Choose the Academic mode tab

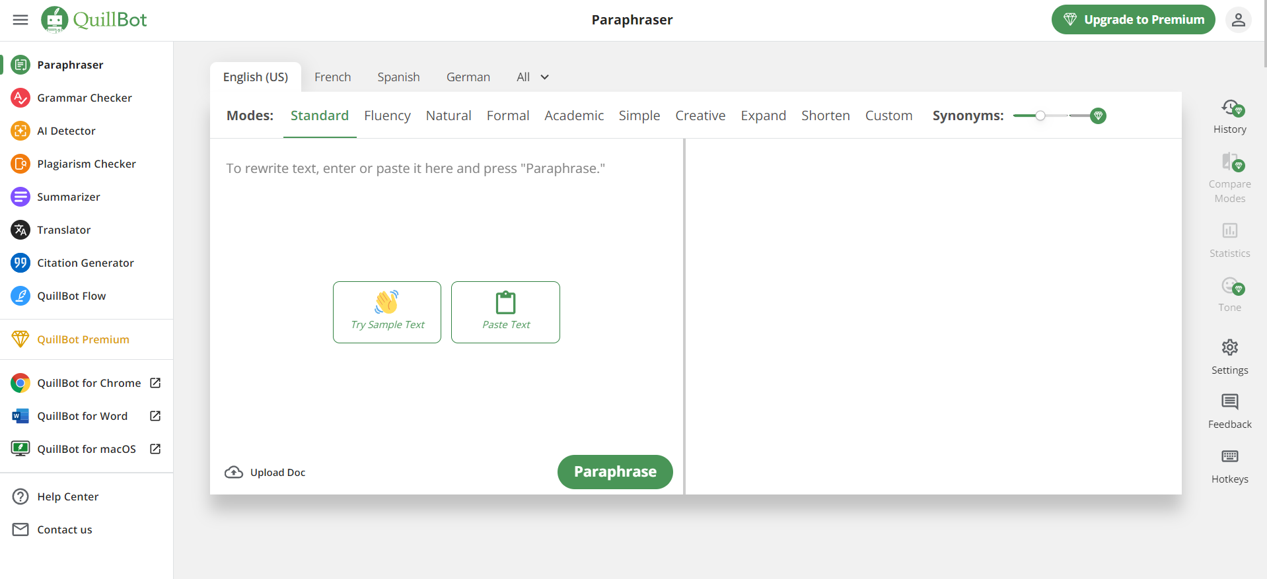[574, 116]
